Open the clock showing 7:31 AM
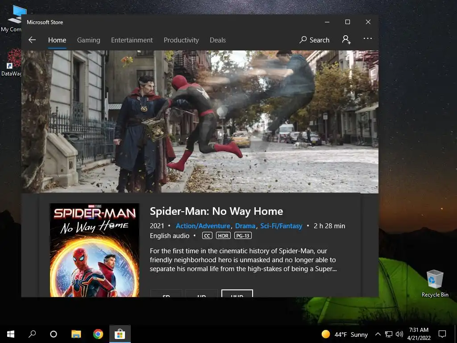The height and width of the screenshot is (343, 457). 419,334
